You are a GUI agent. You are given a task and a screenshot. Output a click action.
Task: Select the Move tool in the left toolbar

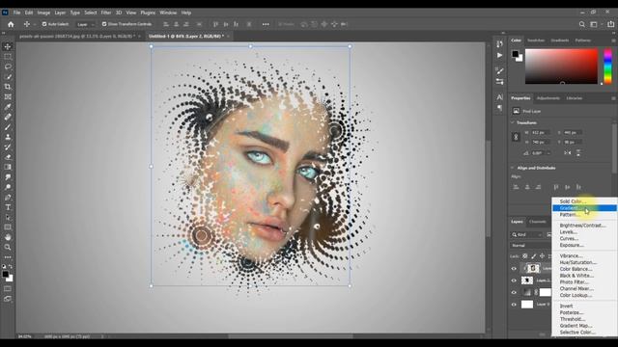8,47
